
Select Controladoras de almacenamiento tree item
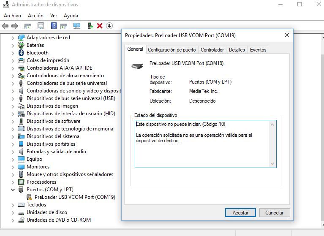tap(65, 76)
